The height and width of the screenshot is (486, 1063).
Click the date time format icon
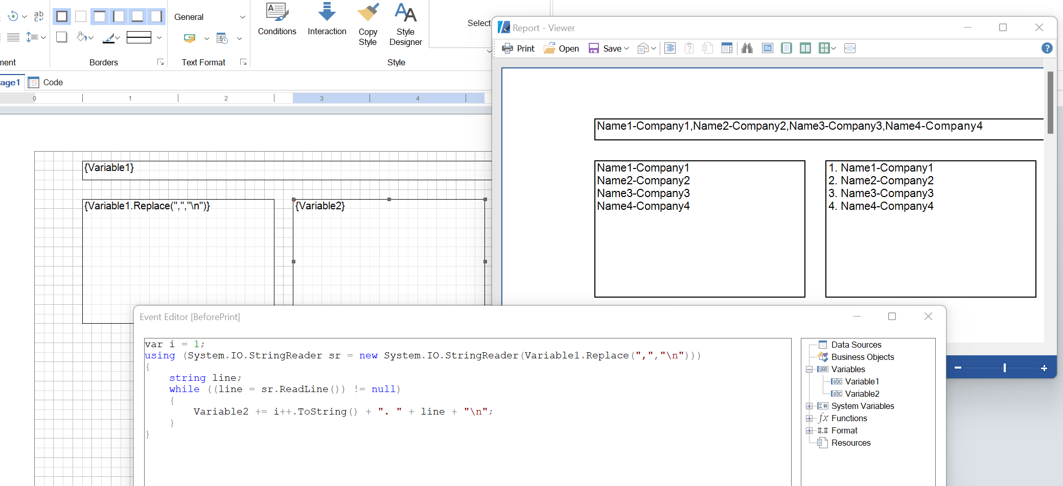point(222,38)
